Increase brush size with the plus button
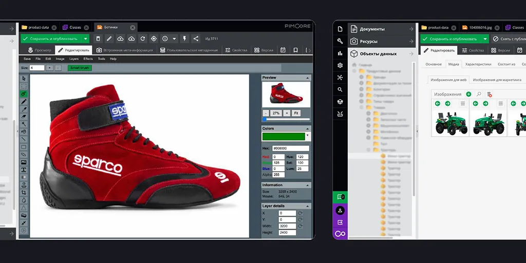Viewport: 526px width, 263px height. [49, 68]
